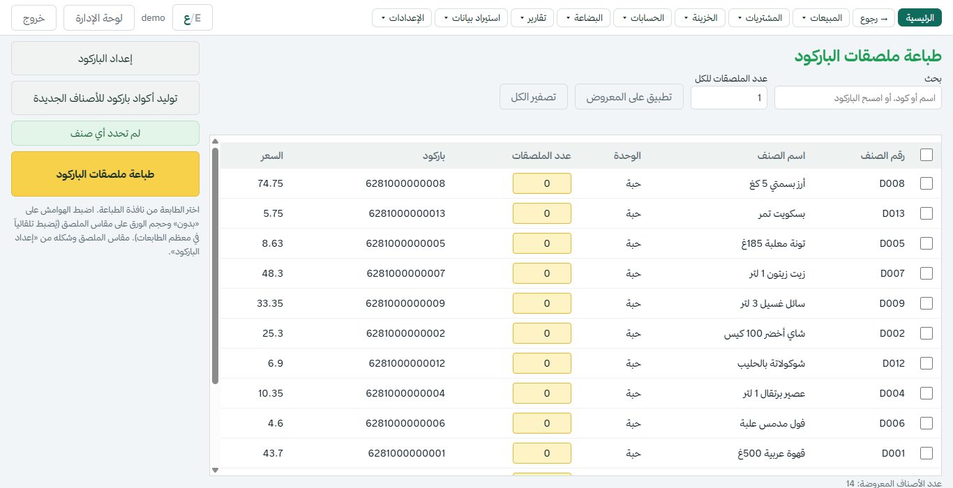Click the demo username label
Image resolution: width=953 pixels, height=488 pixels.
153,18
